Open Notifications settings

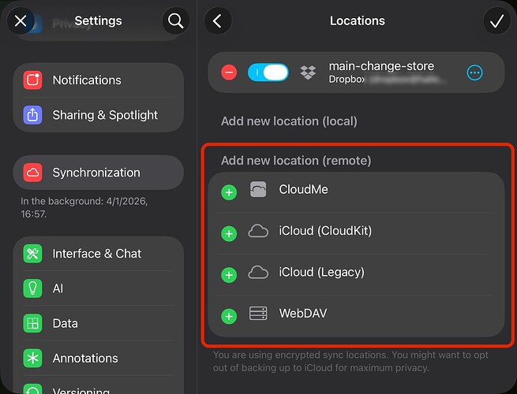[x=98, y=80]
